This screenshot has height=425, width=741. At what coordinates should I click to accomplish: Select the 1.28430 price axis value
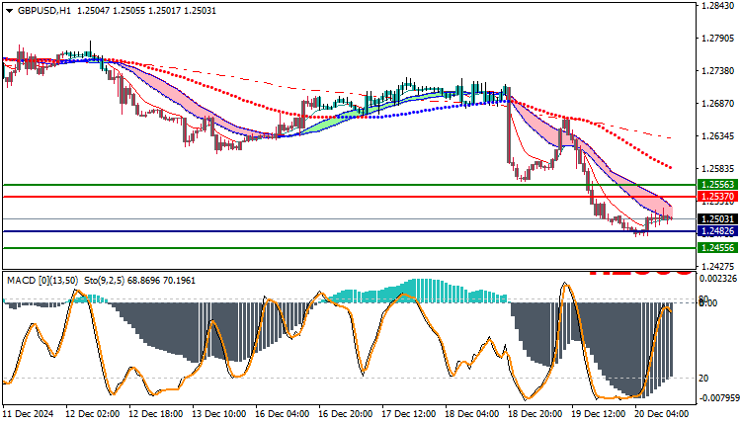[718, 6]
